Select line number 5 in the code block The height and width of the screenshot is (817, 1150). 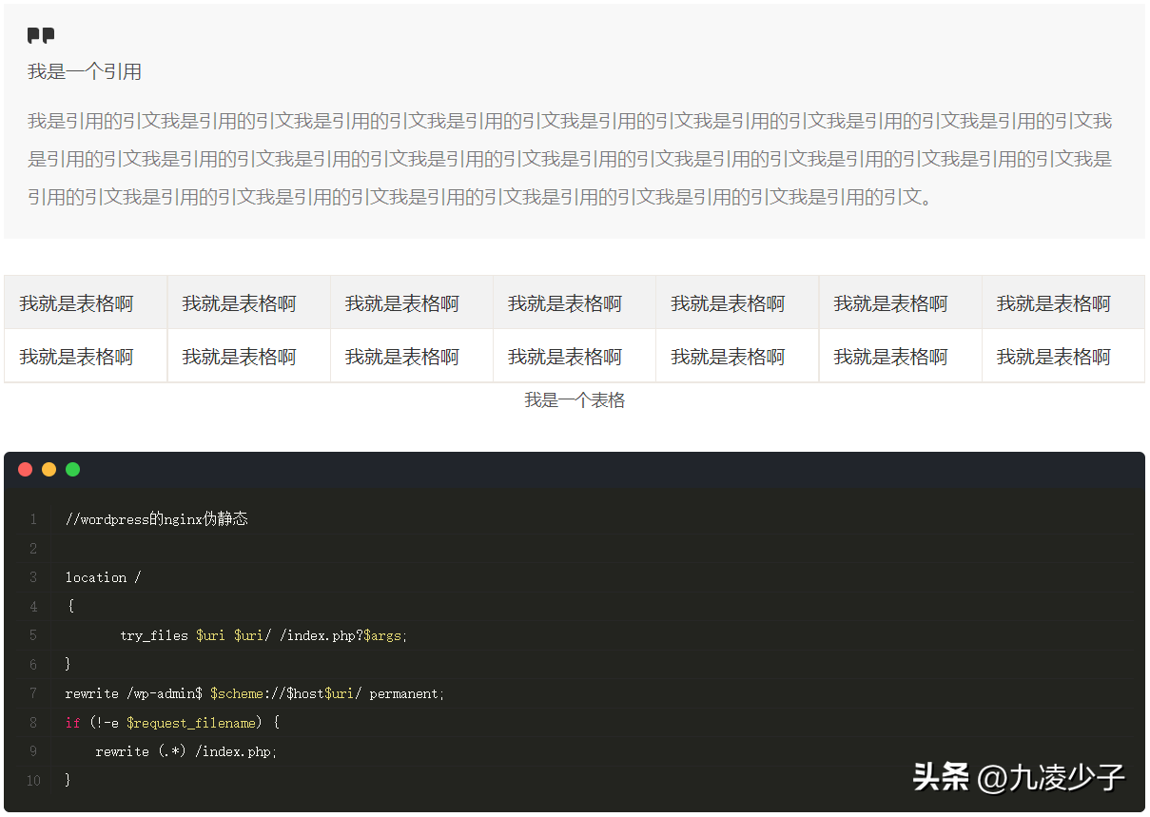33,635
